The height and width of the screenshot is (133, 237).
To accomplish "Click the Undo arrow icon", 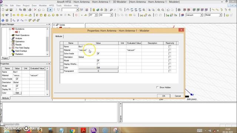I will (39, 10).
